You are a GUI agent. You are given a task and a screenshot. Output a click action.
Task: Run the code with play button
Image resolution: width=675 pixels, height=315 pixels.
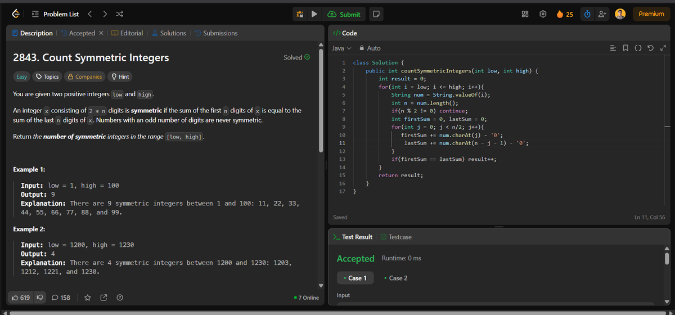point(316,14)
